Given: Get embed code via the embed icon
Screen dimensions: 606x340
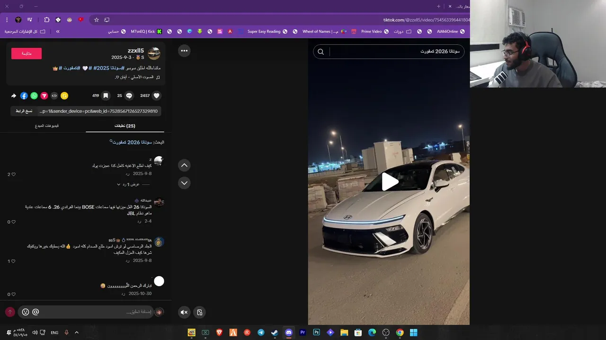Looking at the screenshot, I should coord(54,96).
